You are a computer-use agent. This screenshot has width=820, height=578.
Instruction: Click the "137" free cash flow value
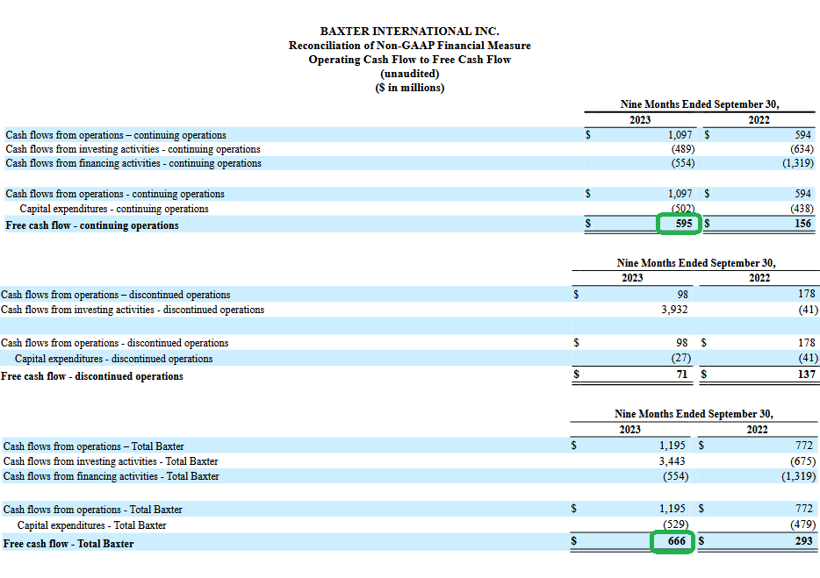click(807, 375)
